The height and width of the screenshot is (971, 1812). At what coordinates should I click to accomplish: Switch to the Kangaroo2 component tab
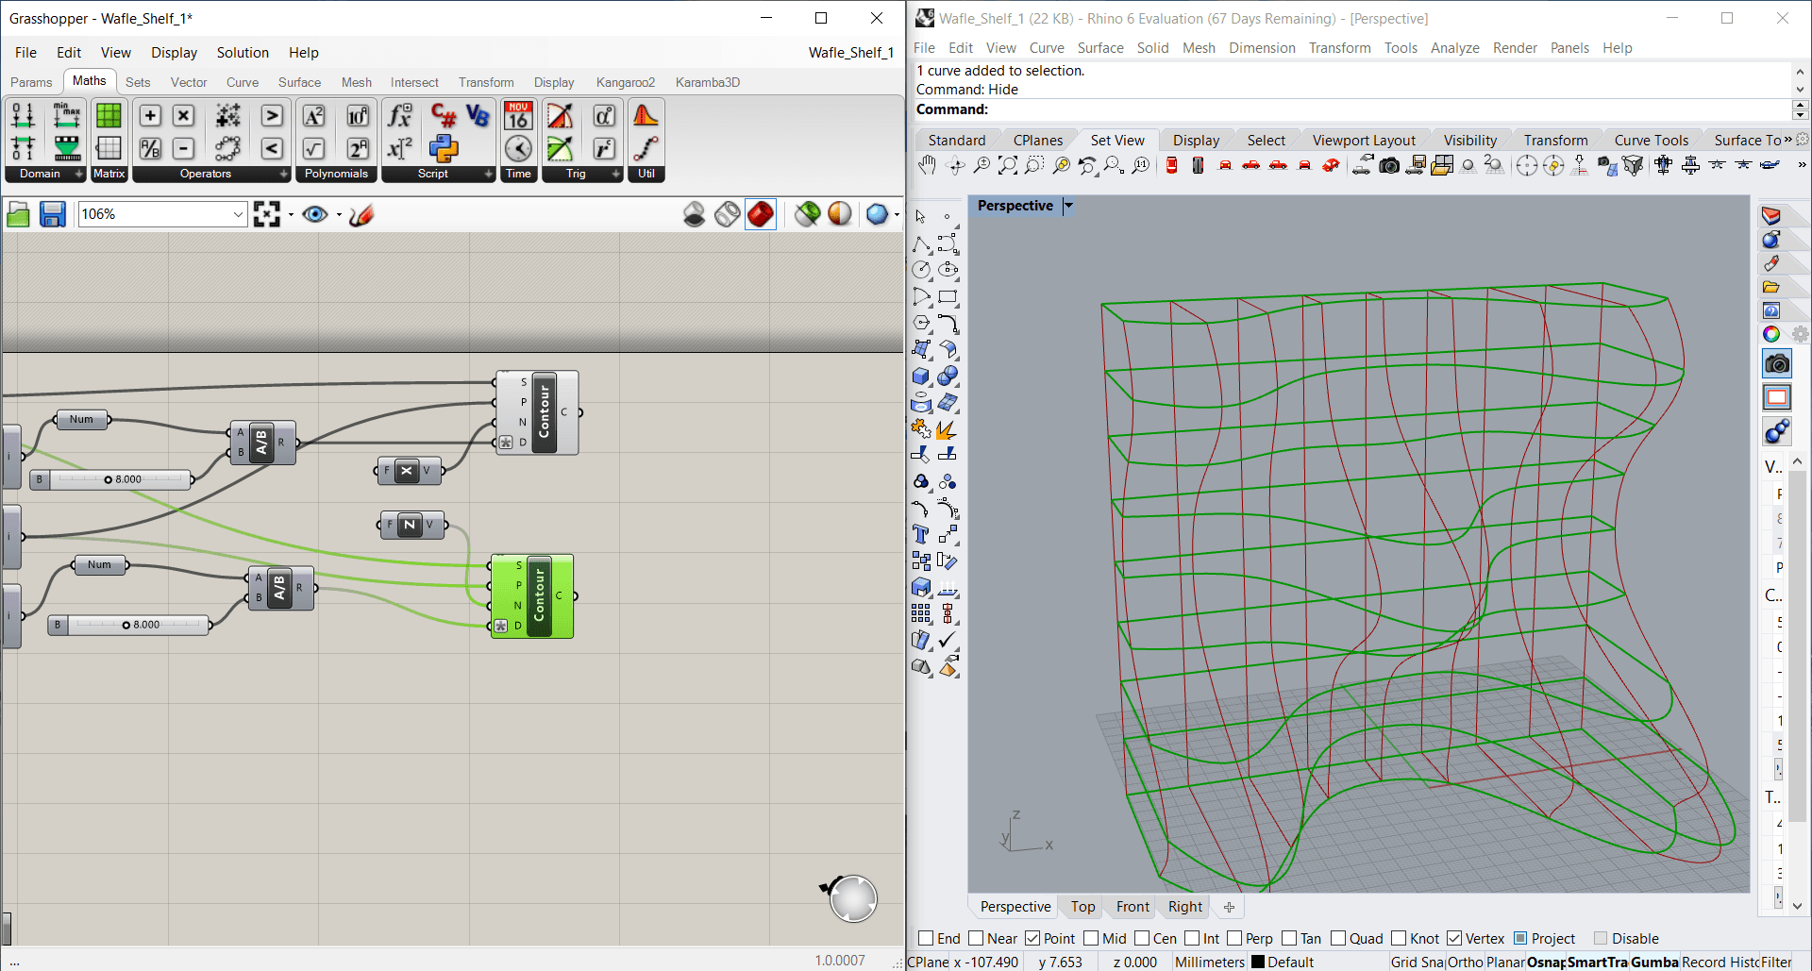point(625,82)
